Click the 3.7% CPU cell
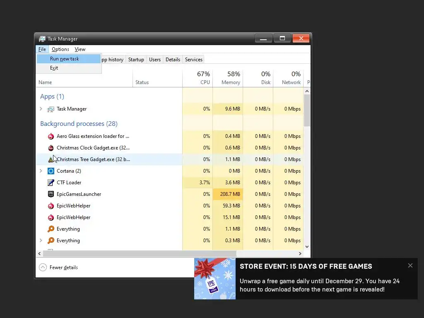 point(198,183)
